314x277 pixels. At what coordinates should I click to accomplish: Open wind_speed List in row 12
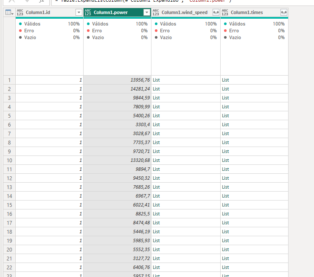point(156,178)
